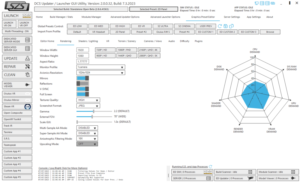Click the SERVER processes button
This screenshot has height=182, width=300.
(x=192, y=178)
